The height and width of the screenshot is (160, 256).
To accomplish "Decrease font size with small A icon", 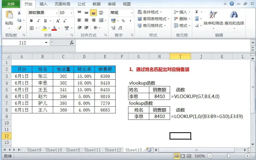I will point(65,21).
